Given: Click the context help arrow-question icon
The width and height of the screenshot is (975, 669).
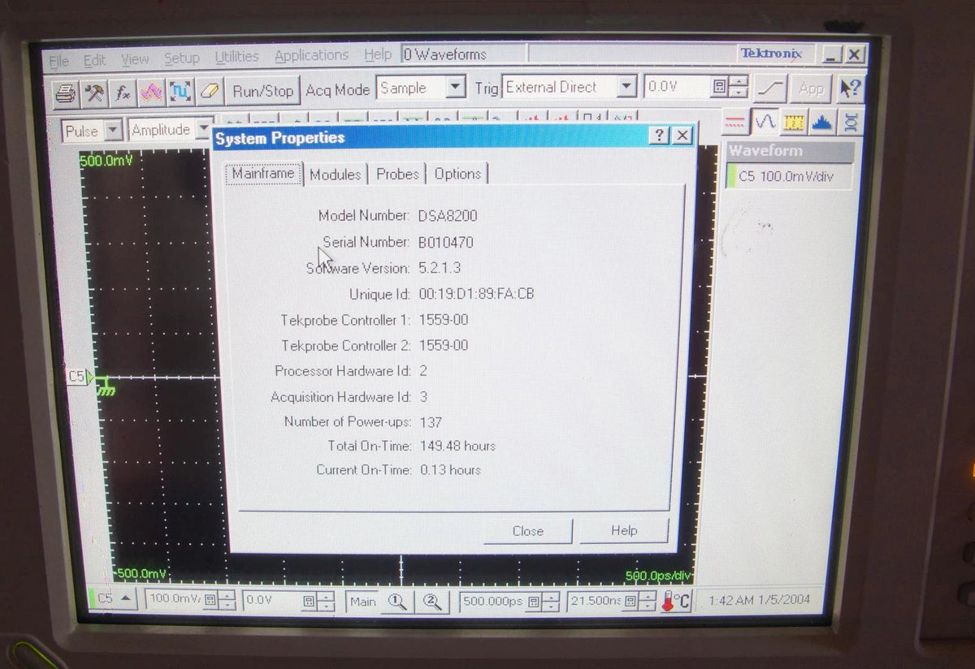Looking at the screenshot, I should pyautogui.click(x=851, y=88).
